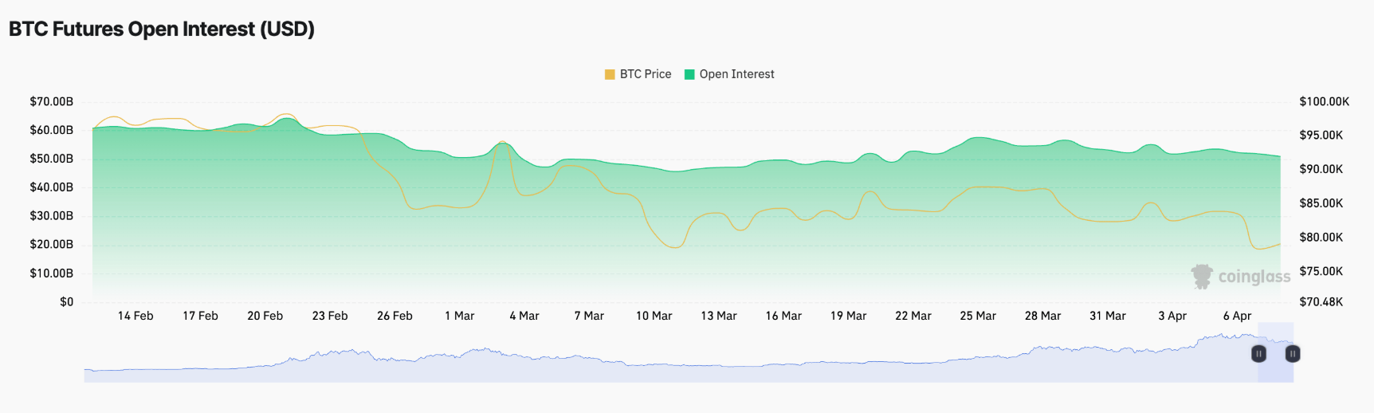This screenshot has height=413, width=1374.
Task: Click the BTC Futures Open Interest title
Action: [162, 29]
